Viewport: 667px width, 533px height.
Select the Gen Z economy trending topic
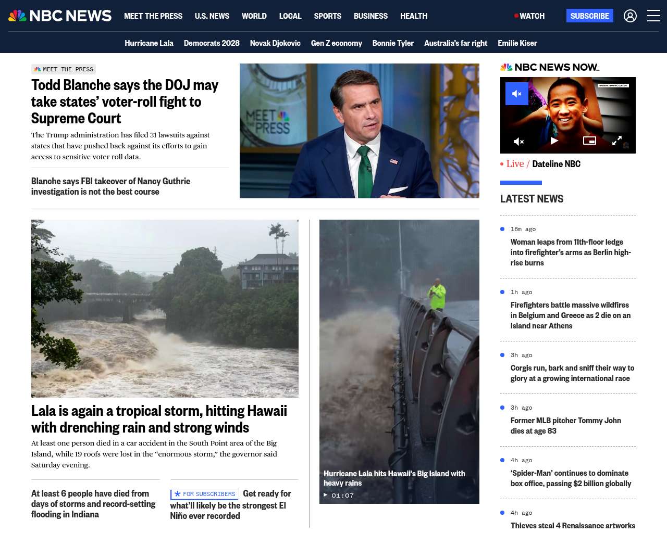pyautogui.click(x=337, y=43)
